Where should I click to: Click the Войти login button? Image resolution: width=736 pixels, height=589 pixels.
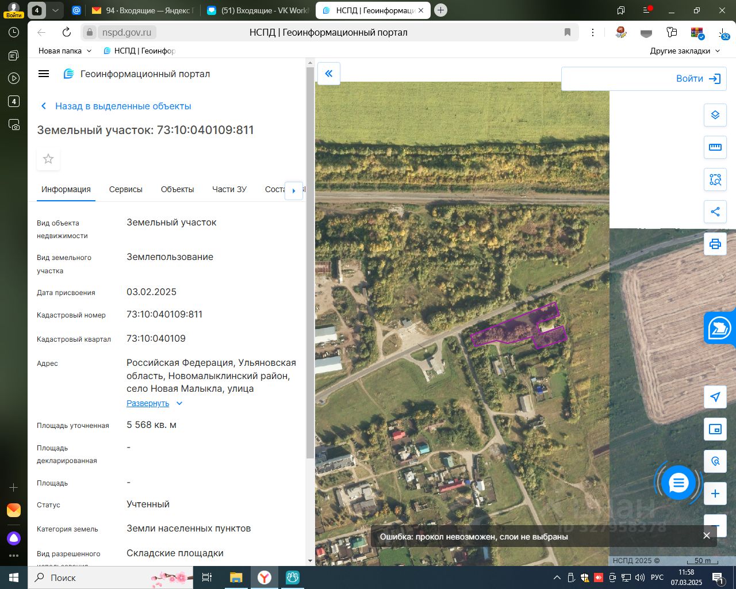[698, 79]
